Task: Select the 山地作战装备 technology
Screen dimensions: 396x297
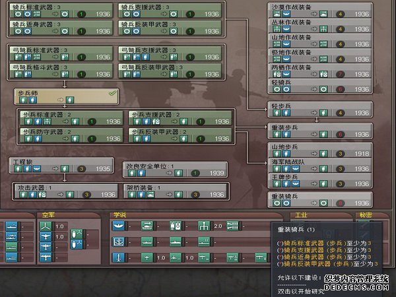Action: click(x=319, y=41)
